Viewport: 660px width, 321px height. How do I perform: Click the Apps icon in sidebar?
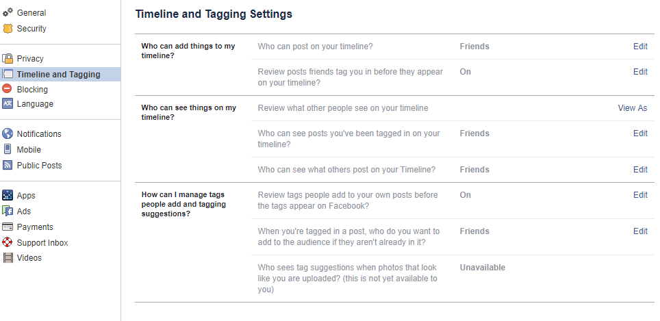coord(8,195)
